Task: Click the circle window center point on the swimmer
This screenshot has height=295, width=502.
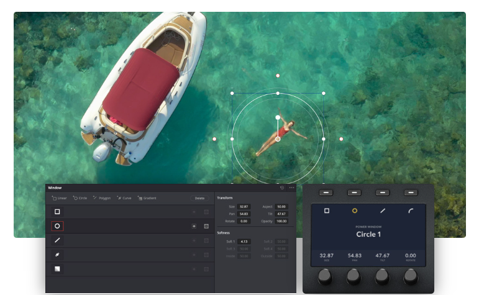Action: click(x=278, y=139)
